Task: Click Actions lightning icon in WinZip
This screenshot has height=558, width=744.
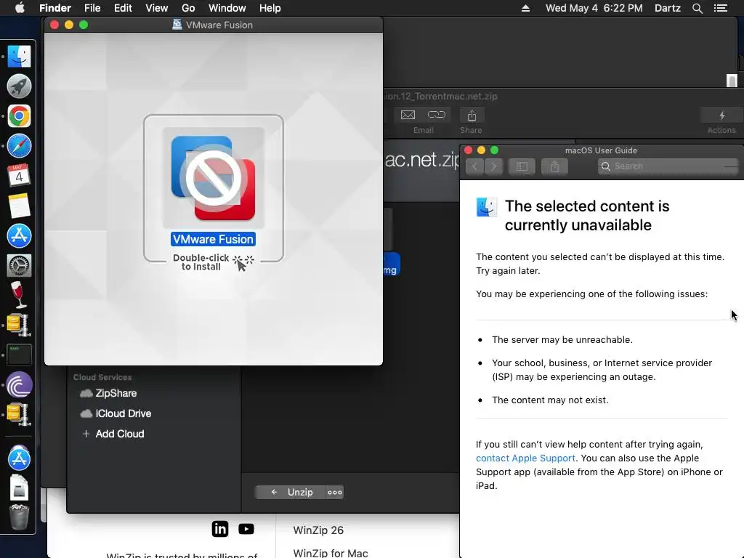Action: [721, 116]
